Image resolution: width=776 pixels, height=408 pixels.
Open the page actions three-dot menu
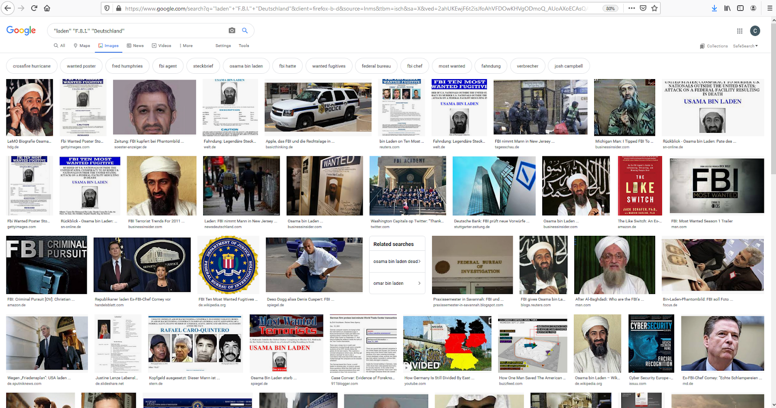pyautogui.click(x=631, y=8)
